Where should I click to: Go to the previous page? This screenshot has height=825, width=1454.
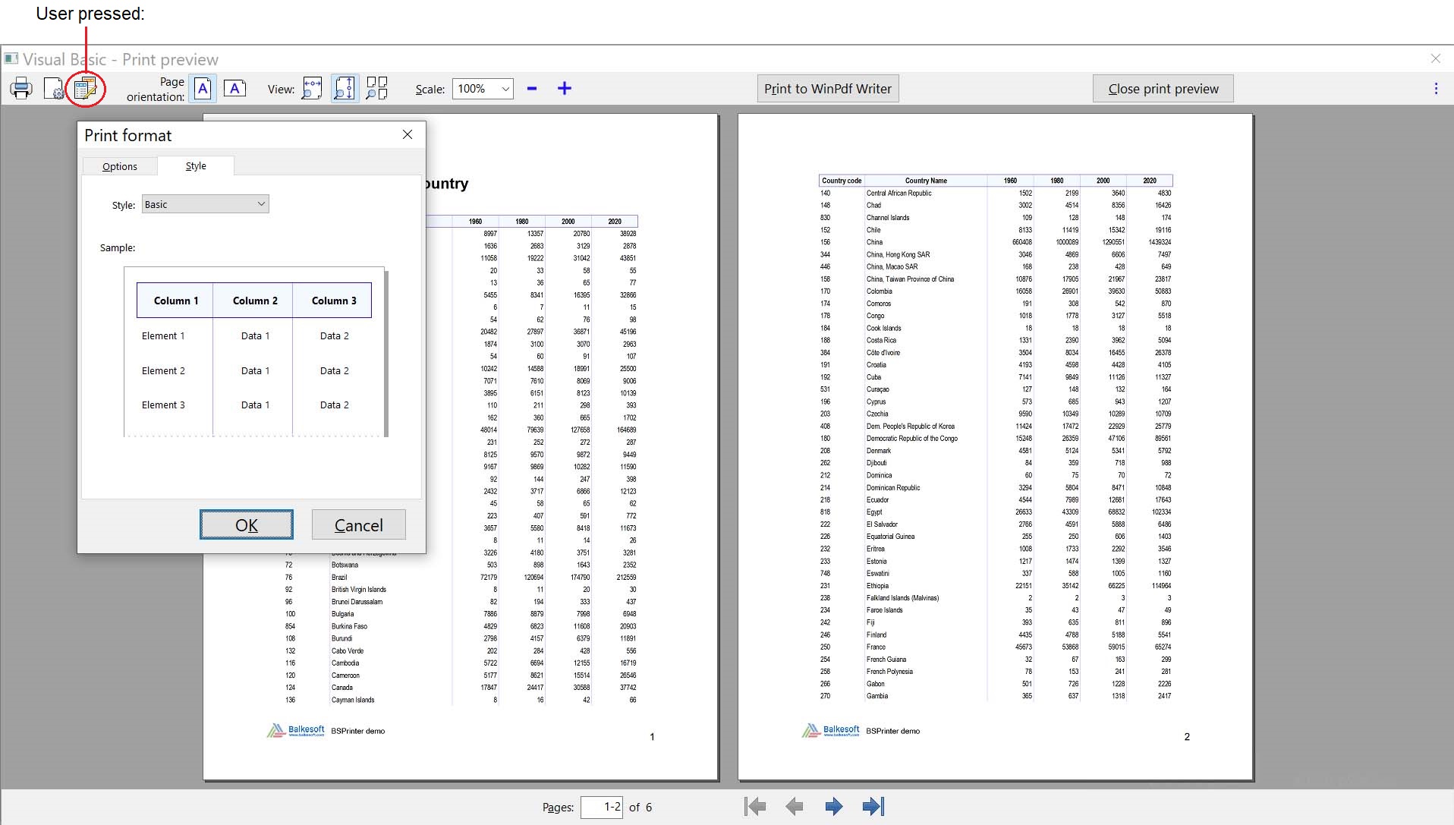pyautogui.click(x=795, y=806)
